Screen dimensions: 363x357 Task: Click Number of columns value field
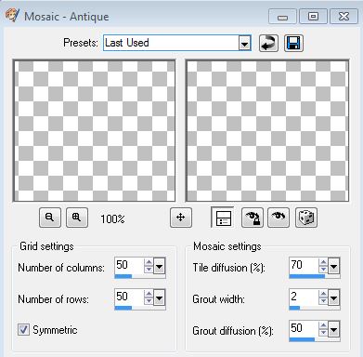pos(129,265)
